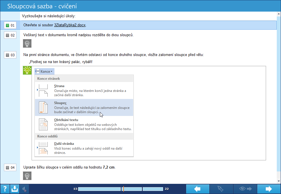Choose Další stránka section break entry
Screen dimensions: 281x194
pos(84,148)
